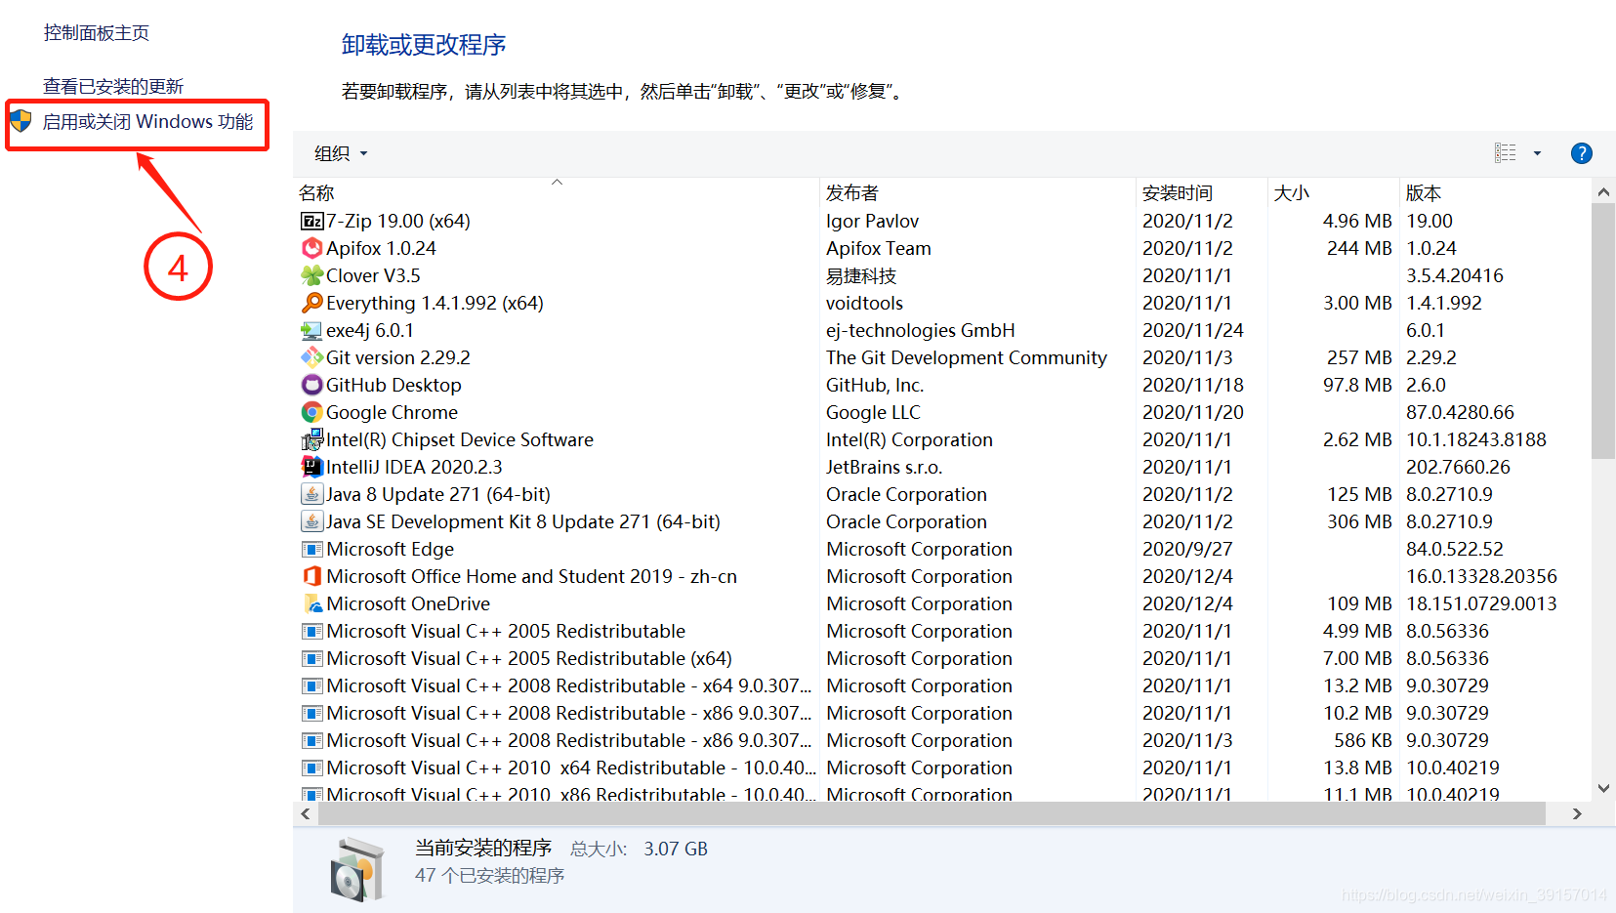Viewport: 1616px width, 913px height.
Task: Click the Microsoft OneDrive icon
Action: pyautogui.click(x=311, y=603)
